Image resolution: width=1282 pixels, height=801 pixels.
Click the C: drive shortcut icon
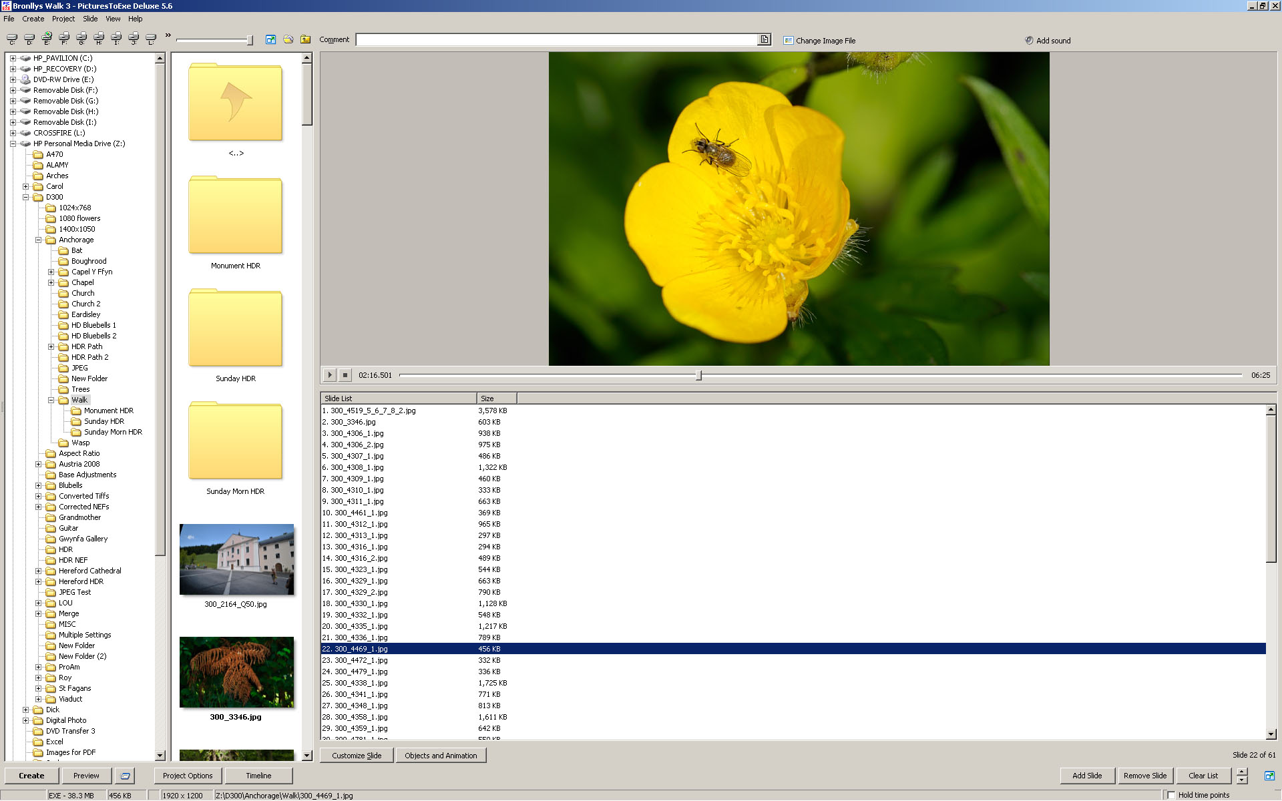click(12, 39)
